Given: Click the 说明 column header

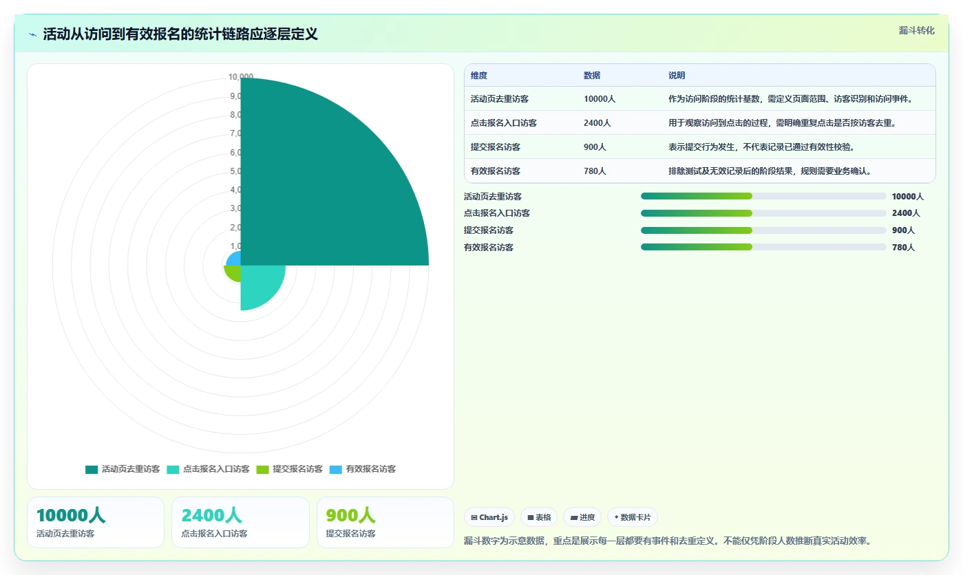Looking at the screenshot, I should [x=677, y=76].
